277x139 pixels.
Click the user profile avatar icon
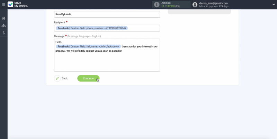[x=195, y=5]
